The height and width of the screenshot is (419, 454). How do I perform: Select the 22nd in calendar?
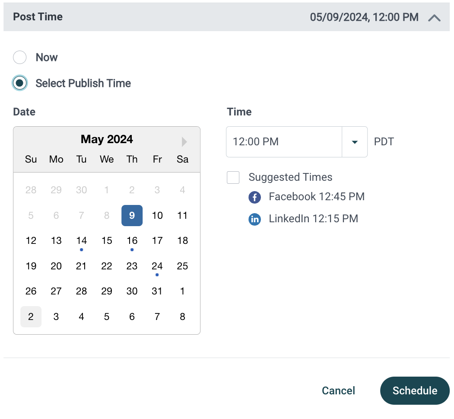[x=107, y=266]
